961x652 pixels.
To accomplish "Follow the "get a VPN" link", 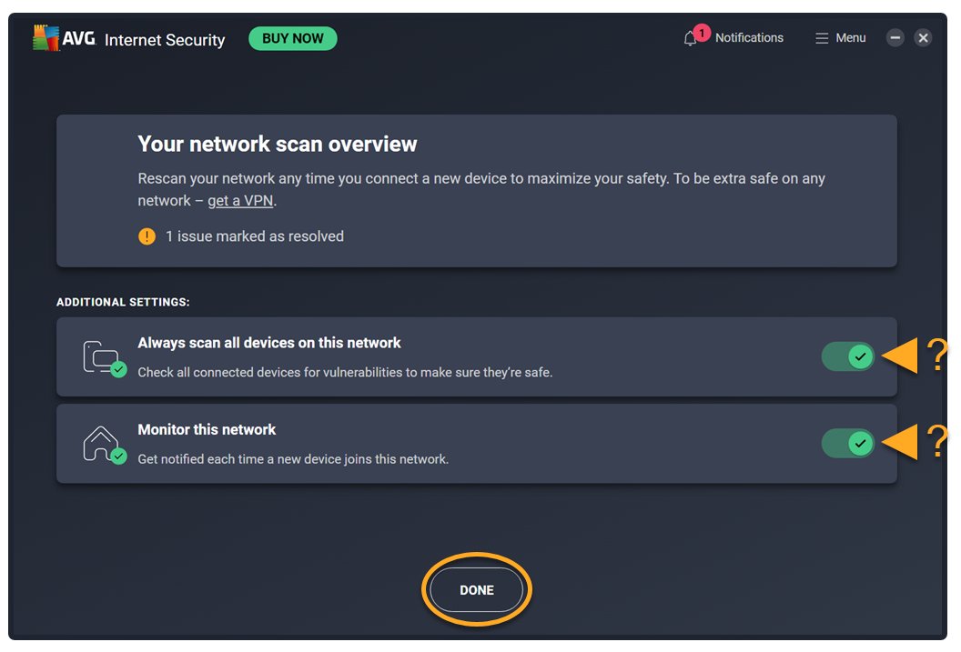I will coord(240,201).
